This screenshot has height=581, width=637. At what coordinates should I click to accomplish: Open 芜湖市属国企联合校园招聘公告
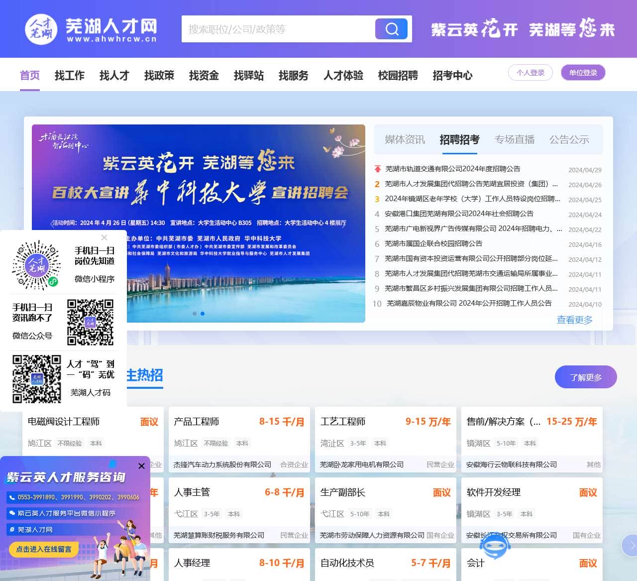pos(433,243)
